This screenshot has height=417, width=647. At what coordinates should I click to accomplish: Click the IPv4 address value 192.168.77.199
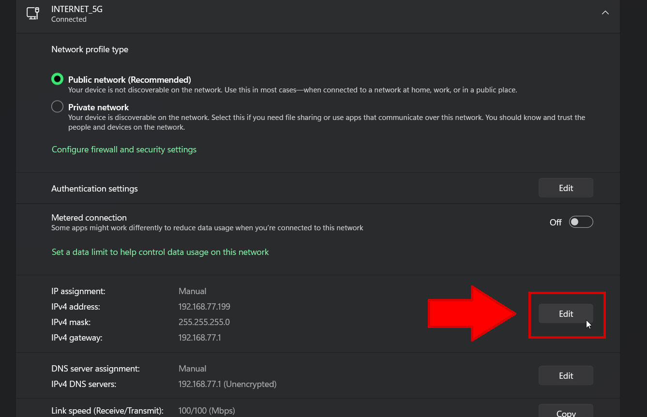[204, 307]
